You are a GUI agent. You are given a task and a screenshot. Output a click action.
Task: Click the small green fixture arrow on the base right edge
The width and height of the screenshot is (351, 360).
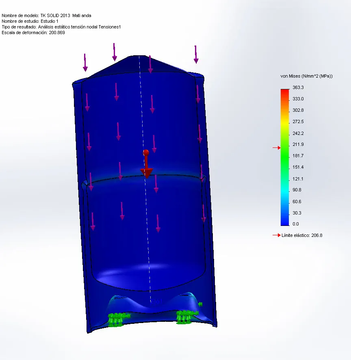click(x=200, y=304)
